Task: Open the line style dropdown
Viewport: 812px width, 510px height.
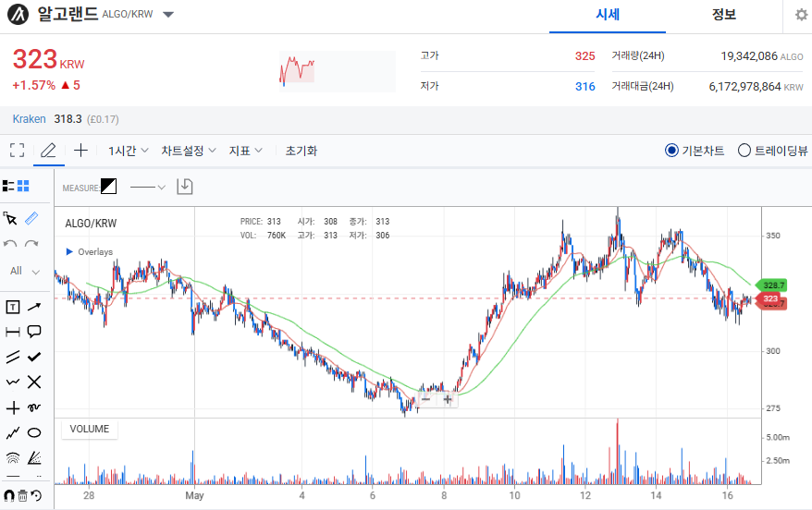Action: (x=148, y=188)
